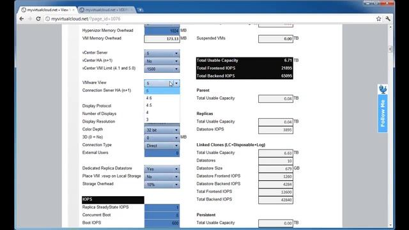This screenshot has width=409, height=230.
Task: Go back with the browser back arrow
Action: point(22,19)
